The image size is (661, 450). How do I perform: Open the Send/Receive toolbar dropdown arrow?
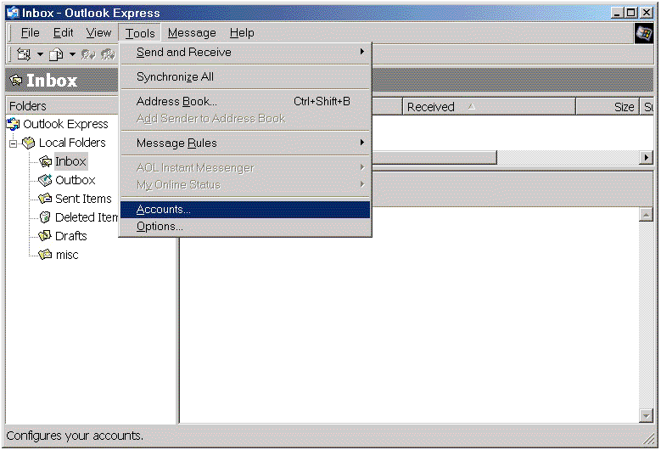40,54
